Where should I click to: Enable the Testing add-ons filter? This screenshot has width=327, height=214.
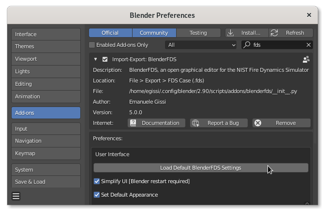click(198, 33)
